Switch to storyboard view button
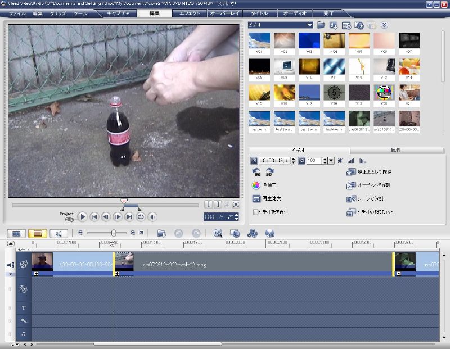 [17, 233]
